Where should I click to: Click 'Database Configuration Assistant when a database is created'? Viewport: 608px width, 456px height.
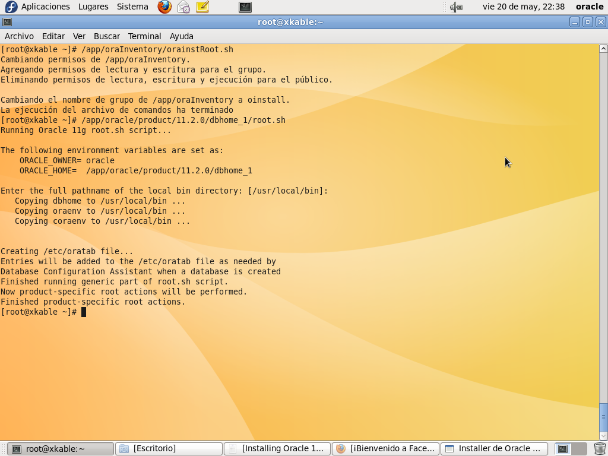(141, 271)
